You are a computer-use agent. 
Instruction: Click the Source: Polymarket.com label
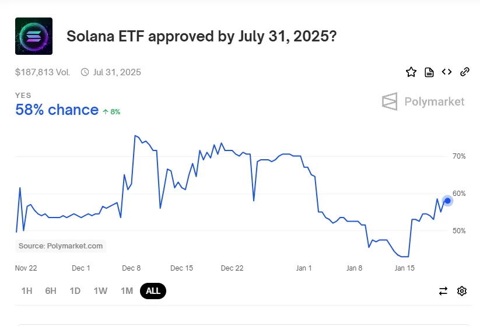pyautogui.click(x=61, y=246)
